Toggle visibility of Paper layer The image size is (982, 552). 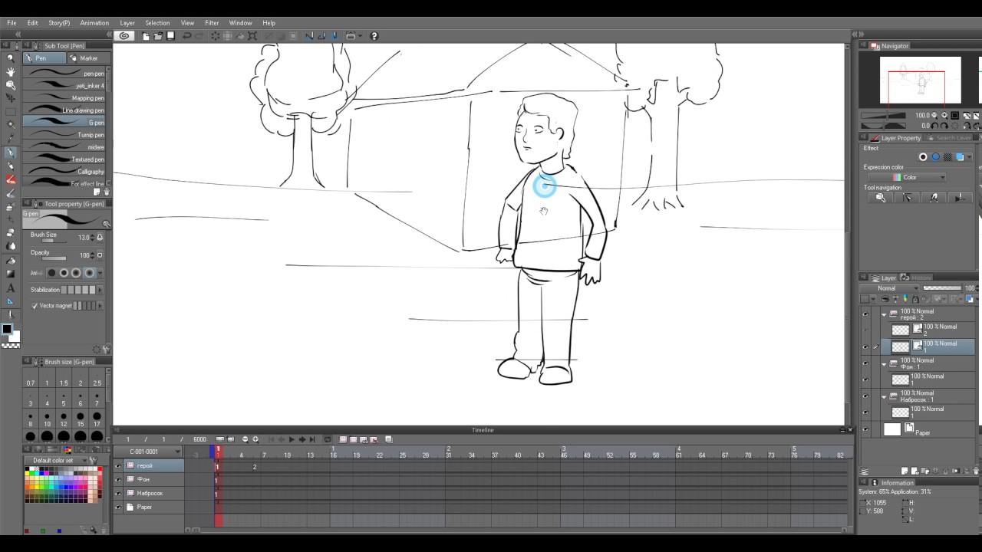point(865,429)
